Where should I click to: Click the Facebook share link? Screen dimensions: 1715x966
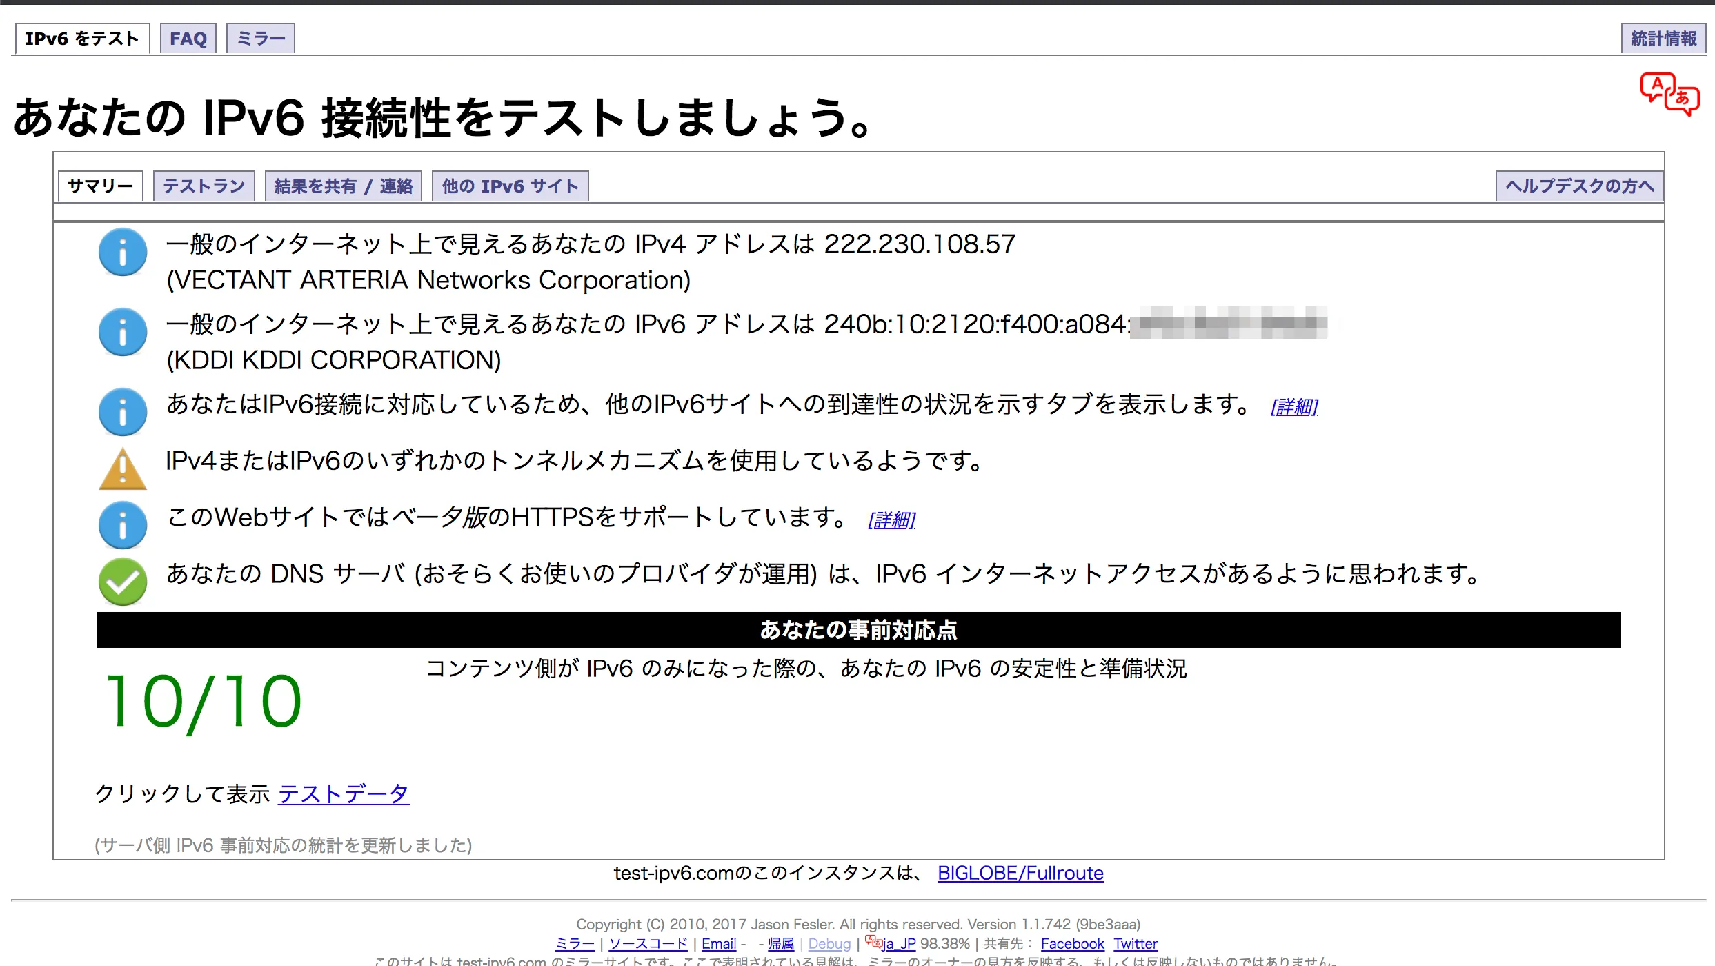[1072, 944]
